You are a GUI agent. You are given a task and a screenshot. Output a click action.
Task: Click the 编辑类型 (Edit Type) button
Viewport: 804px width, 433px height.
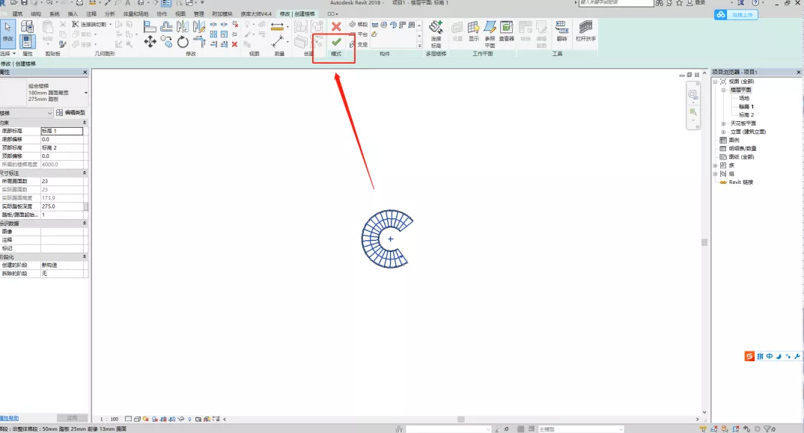pos(71,113)
